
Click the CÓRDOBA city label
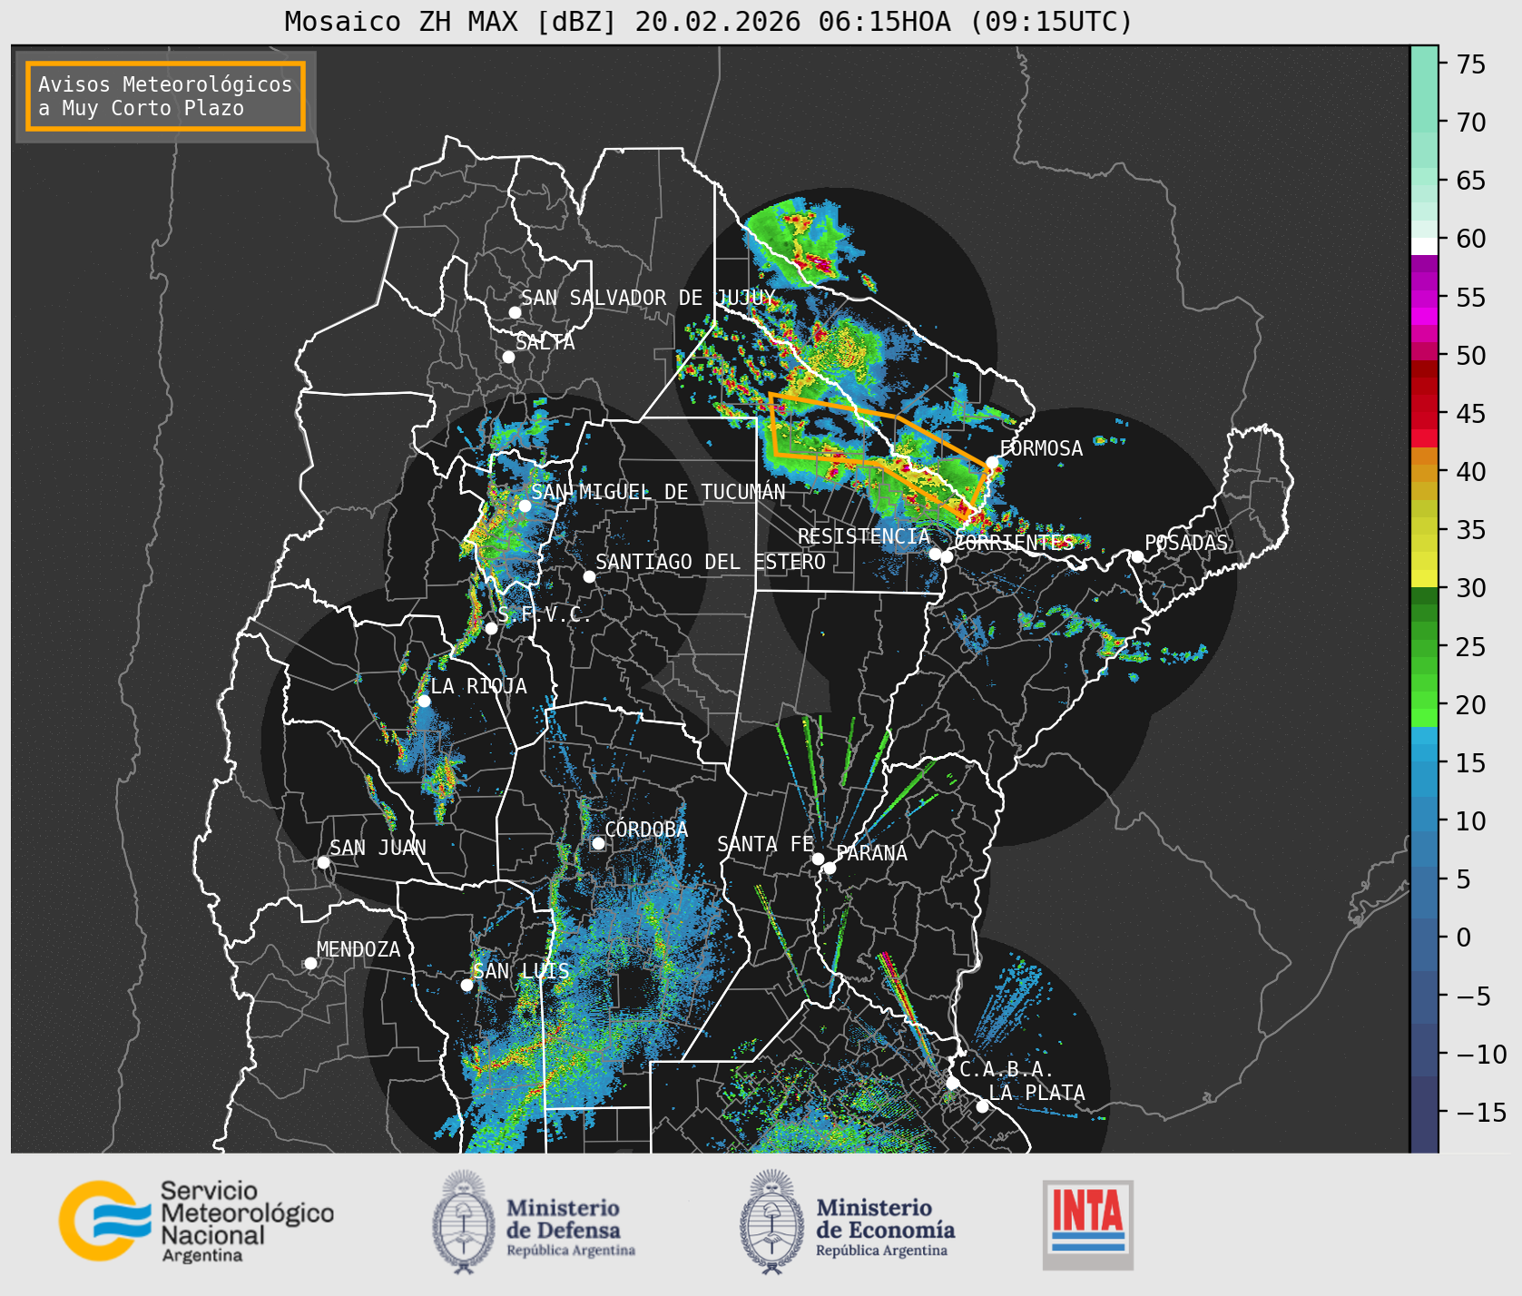(x=646, y=830)
